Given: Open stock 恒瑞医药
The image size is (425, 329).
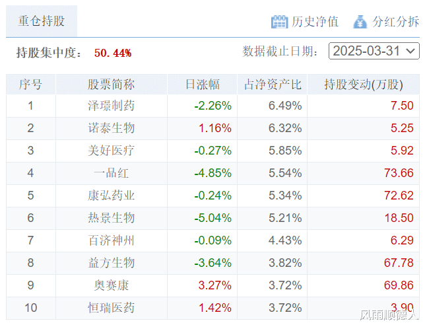Looking at the screenshot, I should pos(111,308).
